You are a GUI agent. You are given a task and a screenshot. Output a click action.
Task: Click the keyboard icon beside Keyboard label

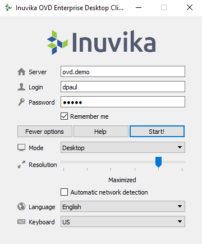click(x=21, y=222)
